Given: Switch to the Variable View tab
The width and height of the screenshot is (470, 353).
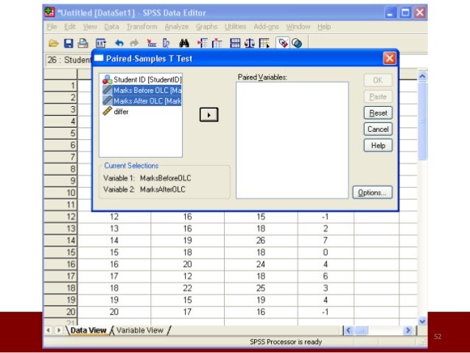Looking at the screenshot, I should (140, 330).
